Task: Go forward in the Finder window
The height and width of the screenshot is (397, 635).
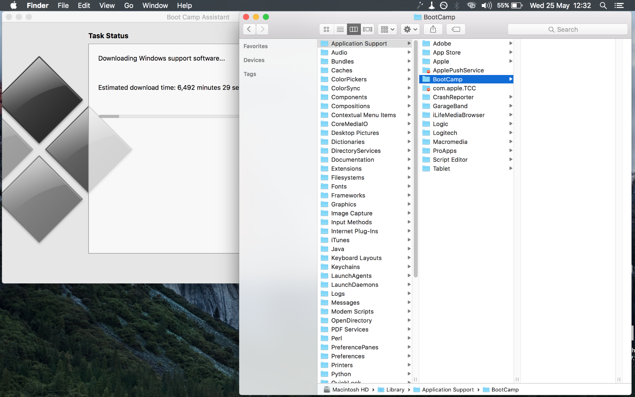Action: pos(262,29)
